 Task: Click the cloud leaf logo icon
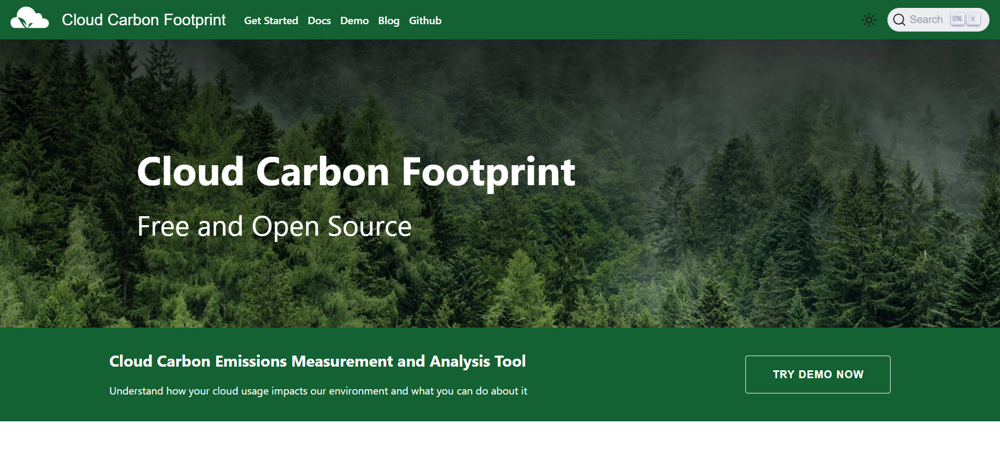[x=30, y=18]
